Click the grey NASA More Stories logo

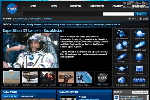tap(102, 78)
